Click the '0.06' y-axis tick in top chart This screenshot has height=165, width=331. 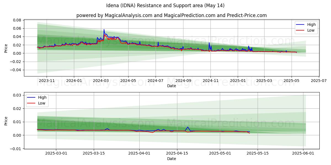[17, 28]
